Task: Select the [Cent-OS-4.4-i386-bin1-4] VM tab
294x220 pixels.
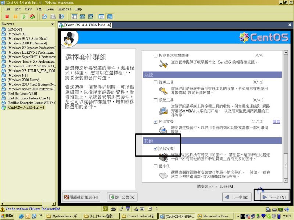Action: (86, 25)
